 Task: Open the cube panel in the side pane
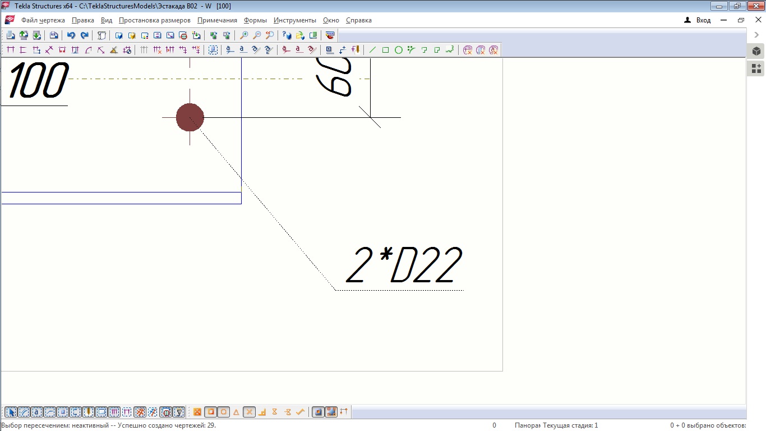[x=756, y=51]
